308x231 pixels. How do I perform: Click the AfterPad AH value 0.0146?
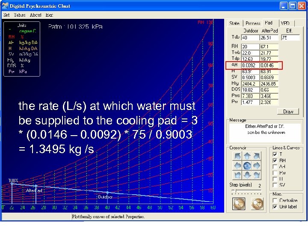point(269,65)
